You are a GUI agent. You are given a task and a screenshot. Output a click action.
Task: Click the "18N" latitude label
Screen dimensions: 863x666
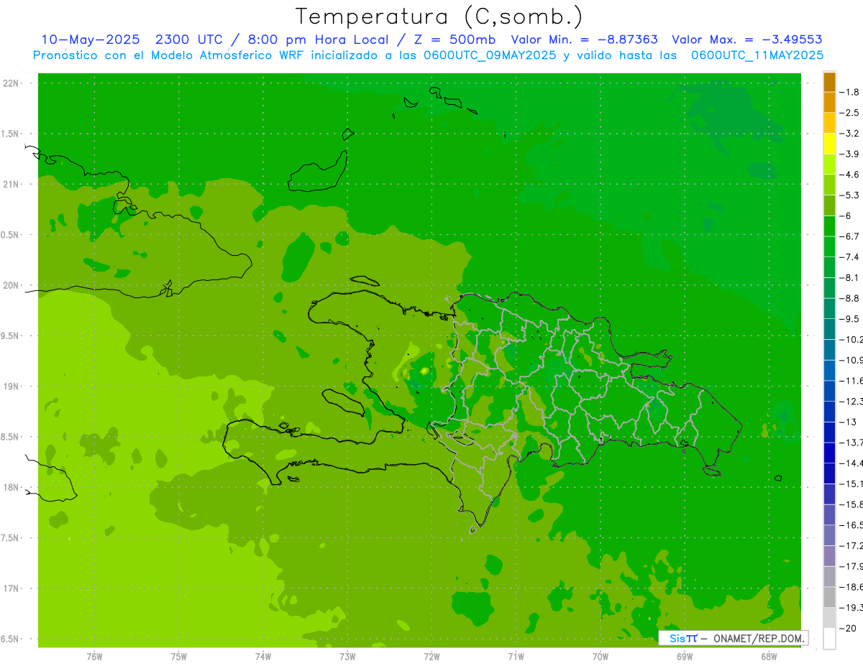click(12, 488)
